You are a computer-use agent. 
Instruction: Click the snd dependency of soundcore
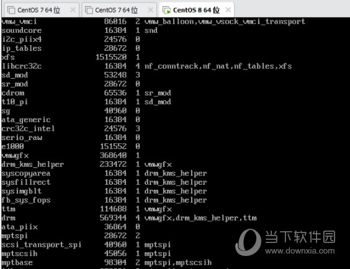click(151, 30)
